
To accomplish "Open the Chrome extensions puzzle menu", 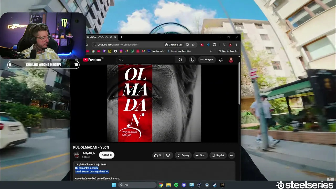I will 214,45.
